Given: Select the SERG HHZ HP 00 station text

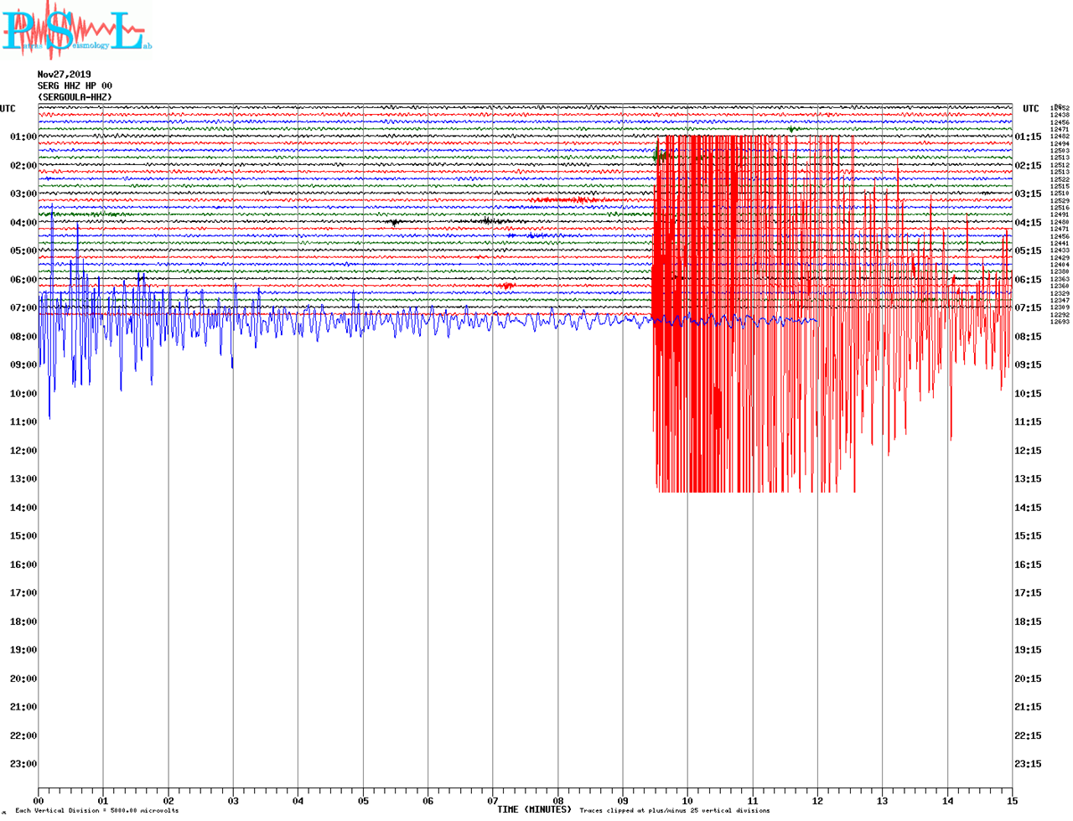Looking at the screenshot, I should pos(75,85).
